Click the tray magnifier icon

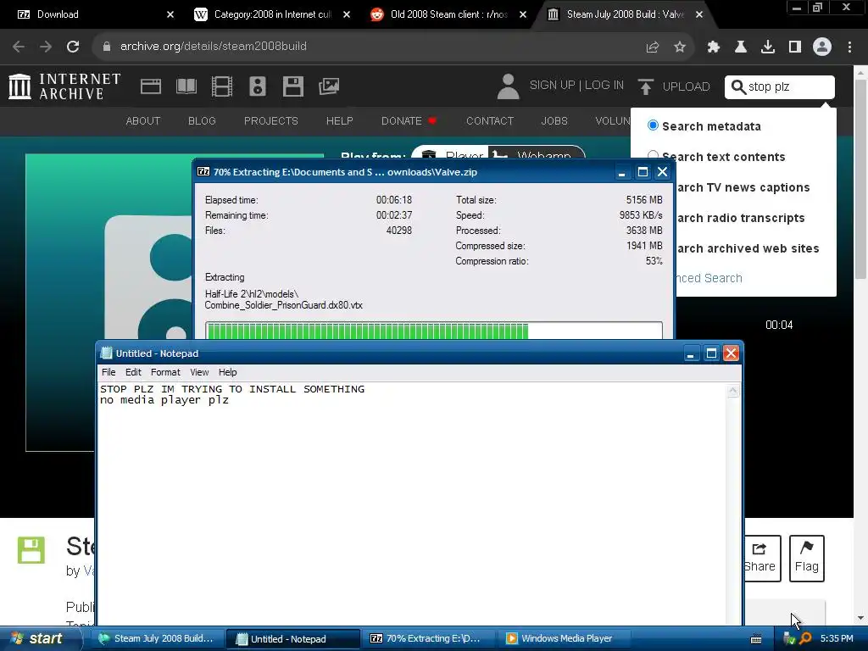pyautogui.click(x=805, y=639)
